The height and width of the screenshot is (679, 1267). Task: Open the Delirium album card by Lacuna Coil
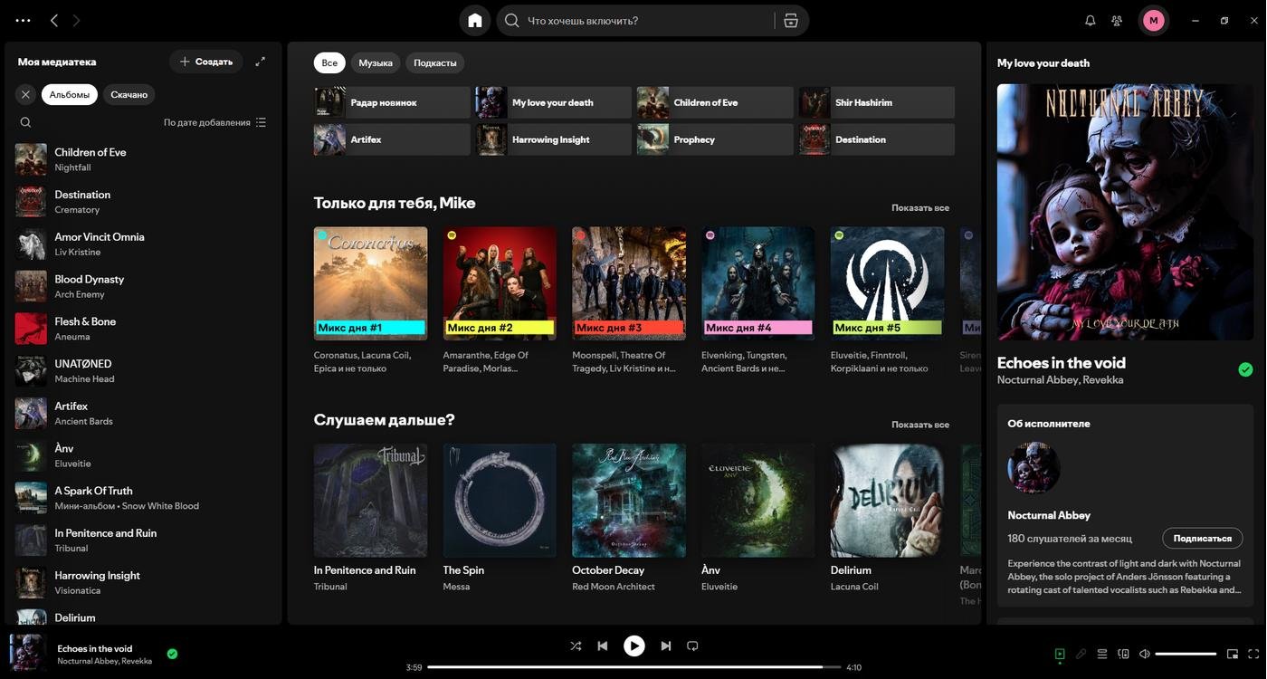888,519
